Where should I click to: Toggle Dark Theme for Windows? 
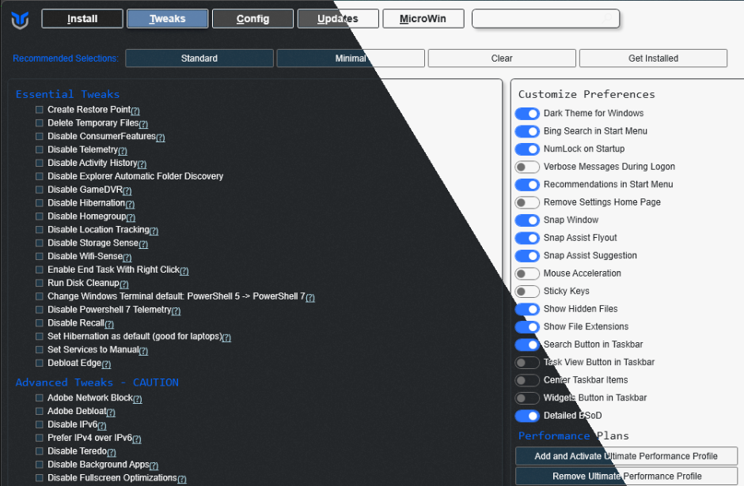pos(527,114)
